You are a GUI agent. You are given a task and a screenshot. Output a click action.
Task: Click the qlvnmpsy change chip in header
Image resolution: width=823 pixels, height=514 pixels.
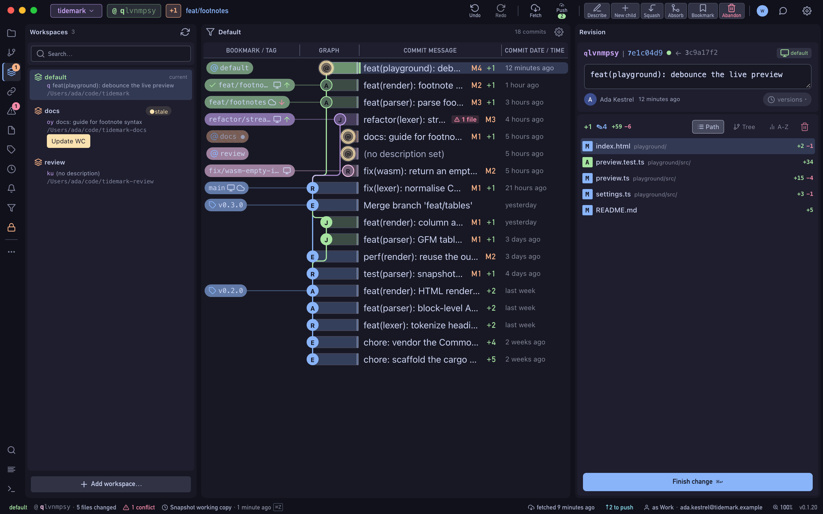tap(134, 11)
